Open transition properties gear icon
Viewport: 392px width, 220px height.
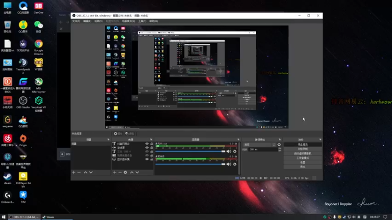[x=279, y=145]
